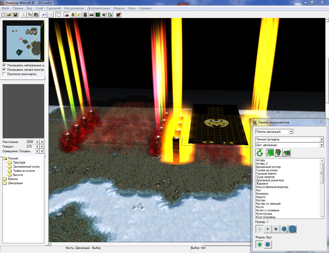Open the Панель декораций palette dropdown

[x=291, y=132]
